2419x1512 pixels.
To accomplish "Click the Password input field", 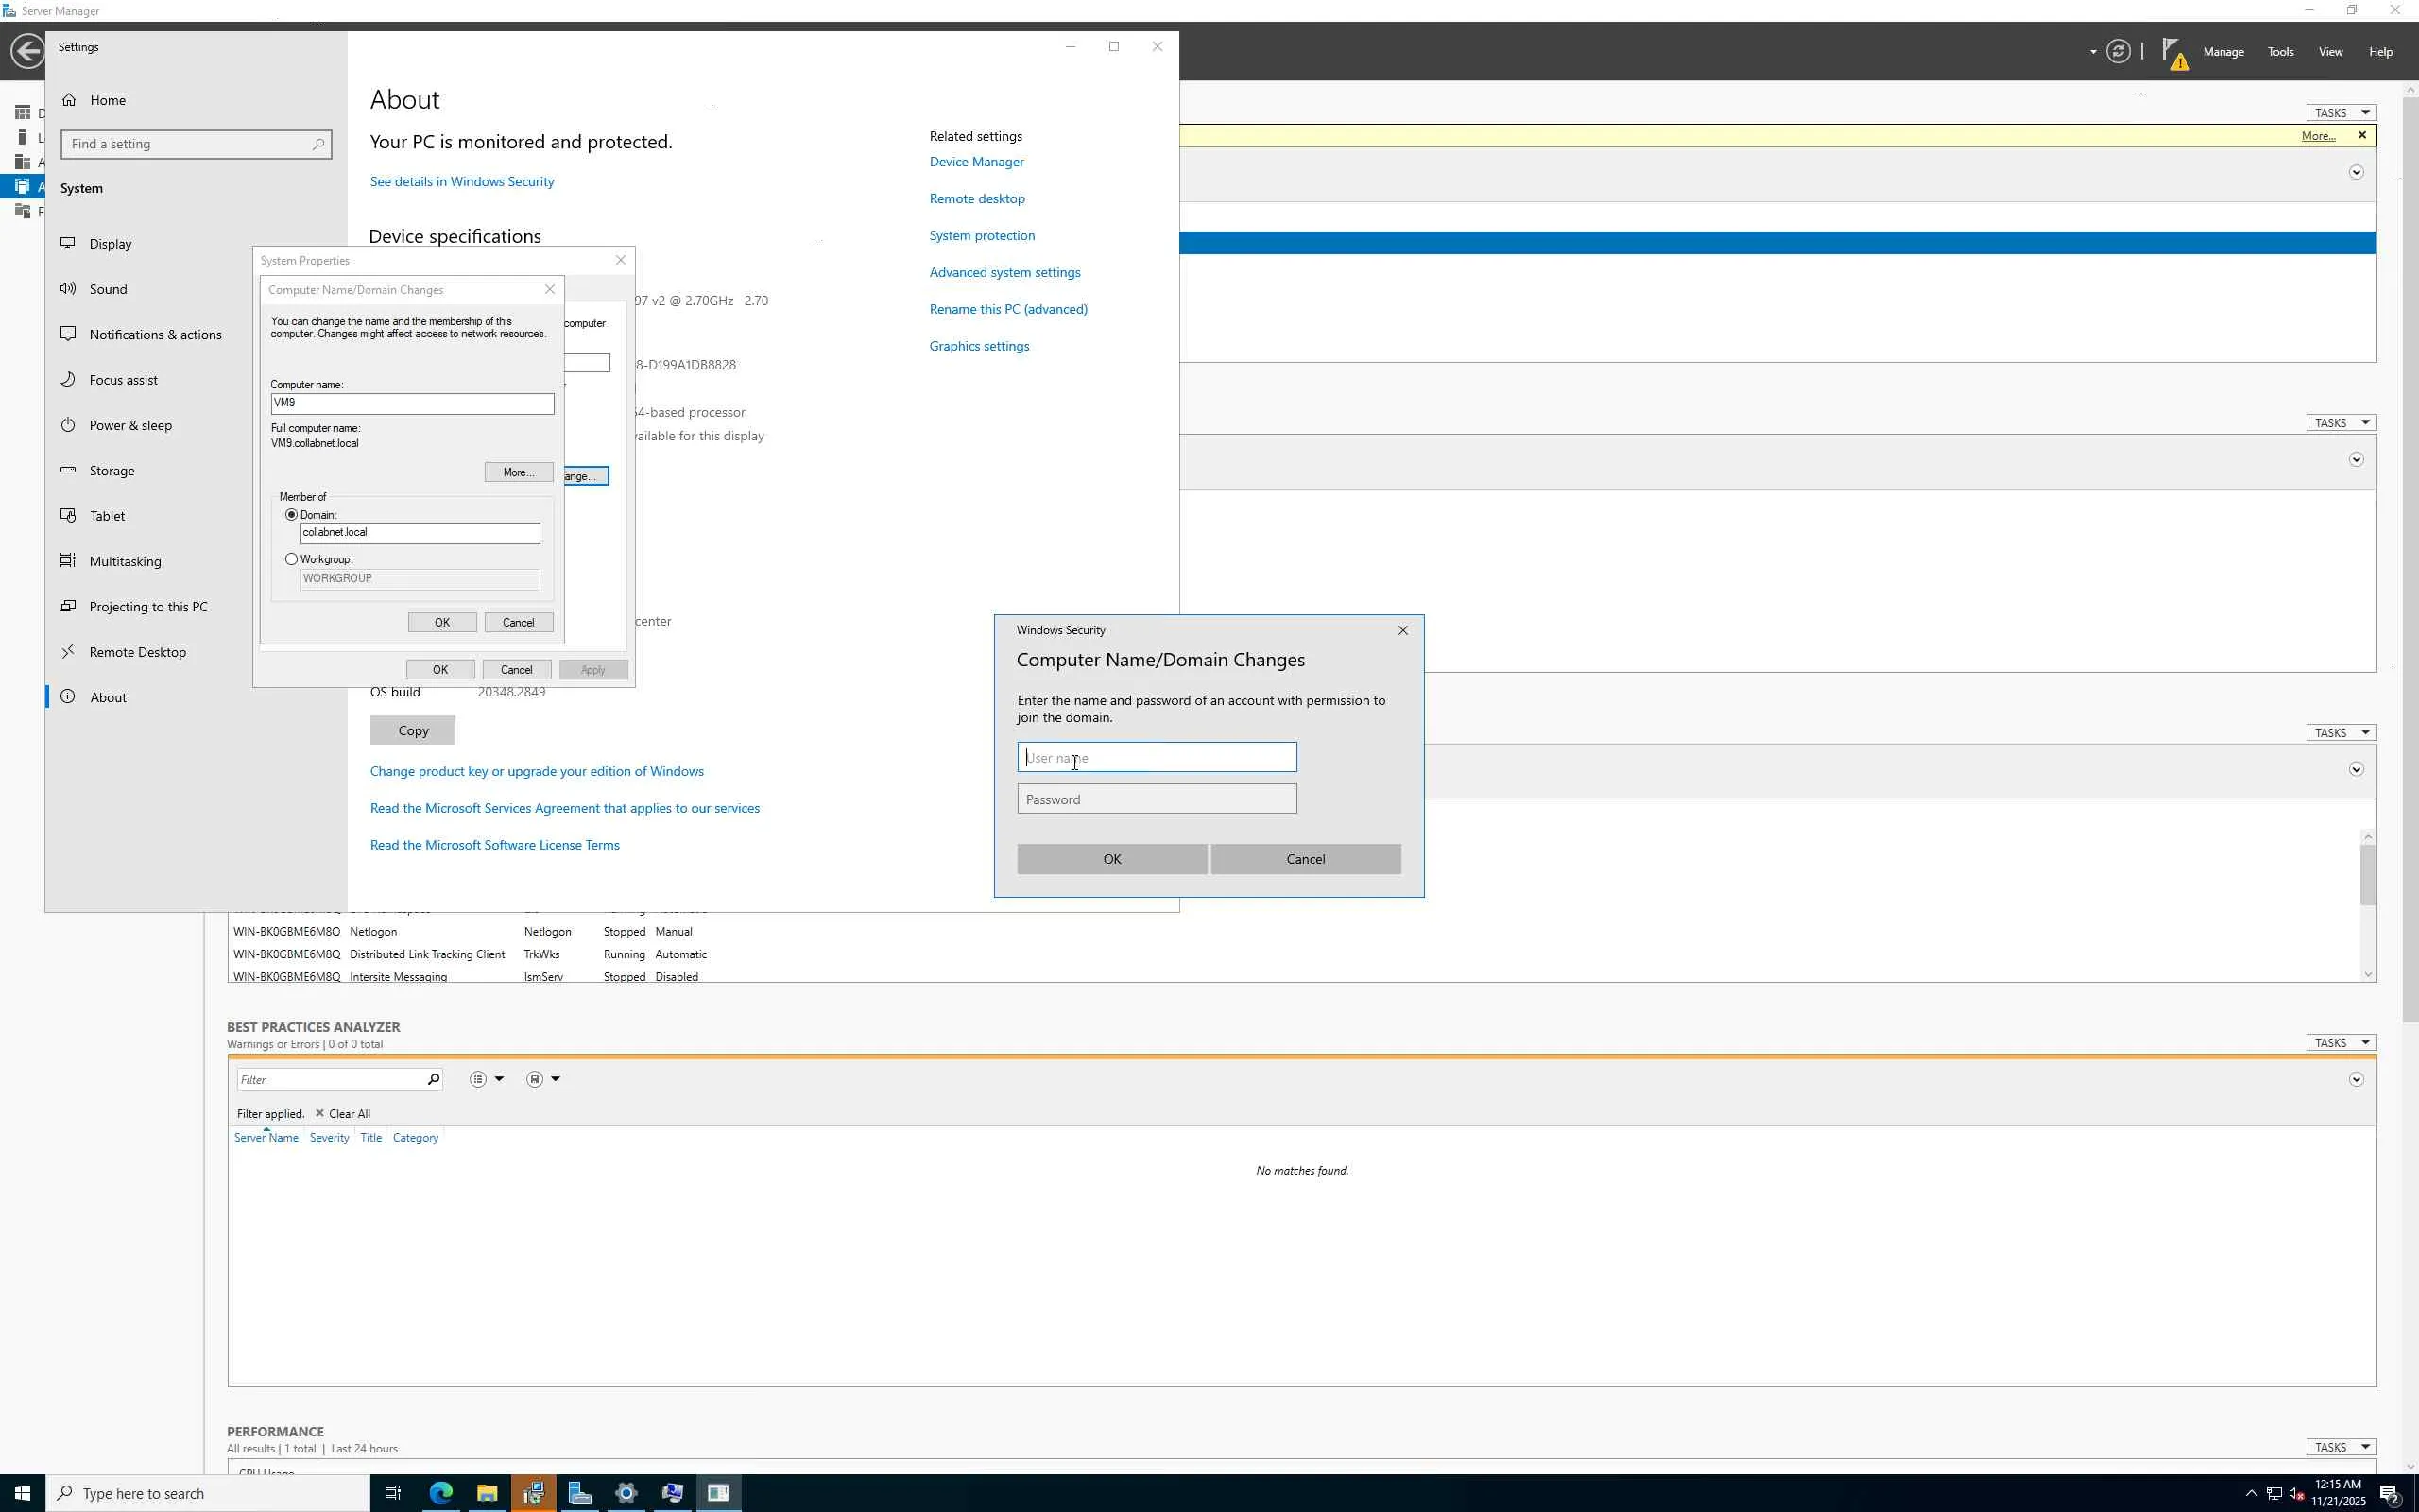I will point(1157,799).
